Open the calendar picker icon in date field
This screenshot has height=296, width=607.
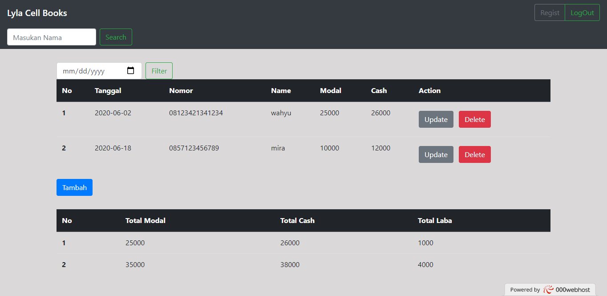coord(130,71)
